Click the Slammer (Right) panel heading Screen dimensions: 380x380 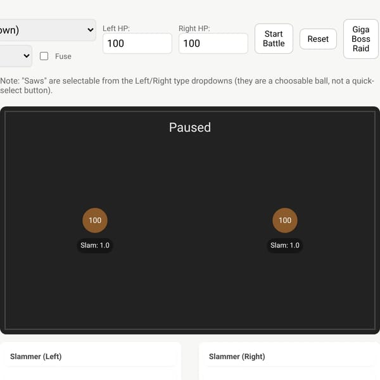click(x=237, y=357)
